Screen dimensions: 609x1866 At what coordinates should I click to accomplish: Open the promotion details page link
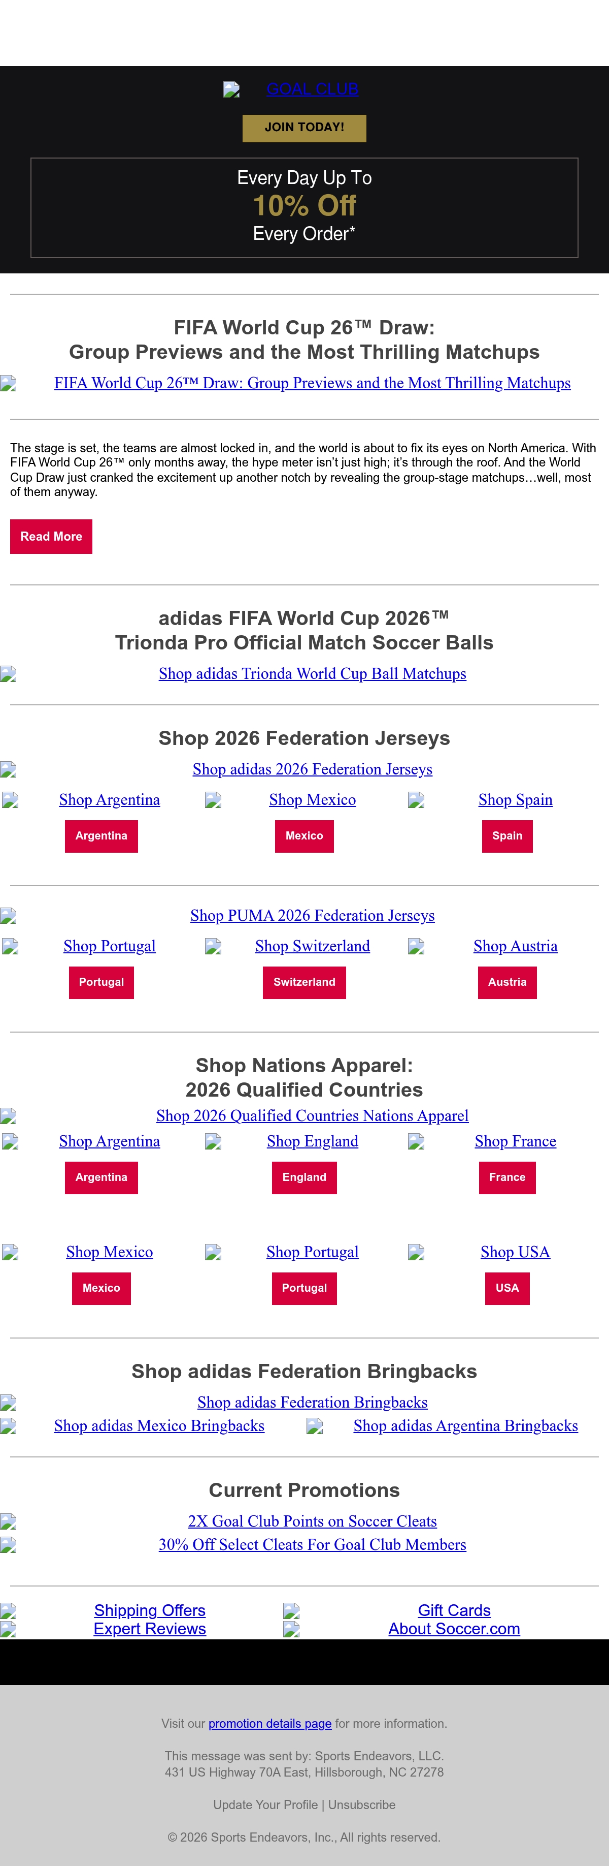point(270,1723)
